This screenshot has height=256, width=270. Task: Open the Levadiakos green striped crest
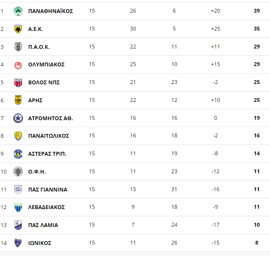click(x=18, y=207)
